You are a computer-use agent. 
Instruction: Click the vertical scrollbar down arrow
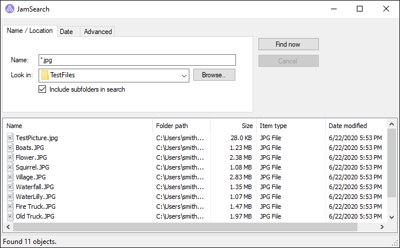(x=391, y=217)
